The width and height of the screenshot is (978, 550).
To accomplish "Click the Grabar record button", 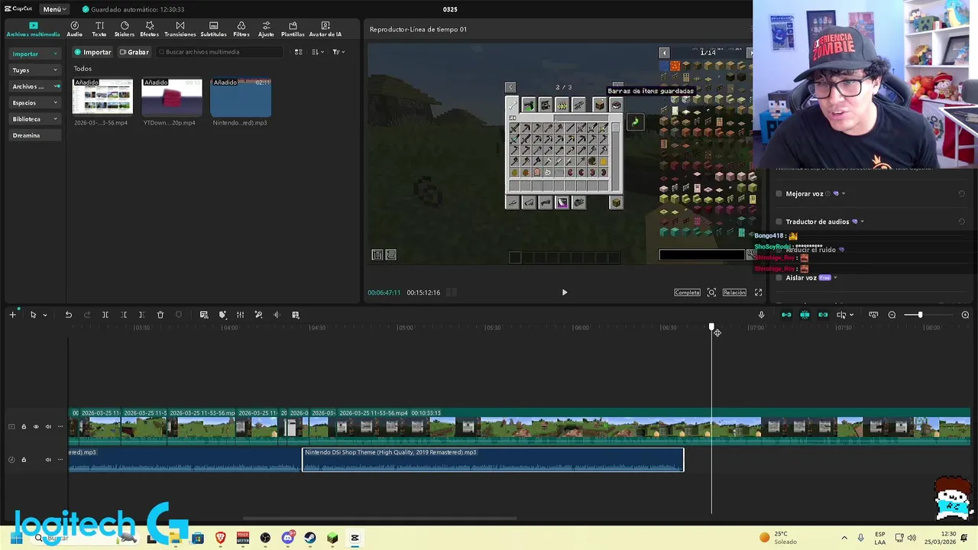I will 134,52.
